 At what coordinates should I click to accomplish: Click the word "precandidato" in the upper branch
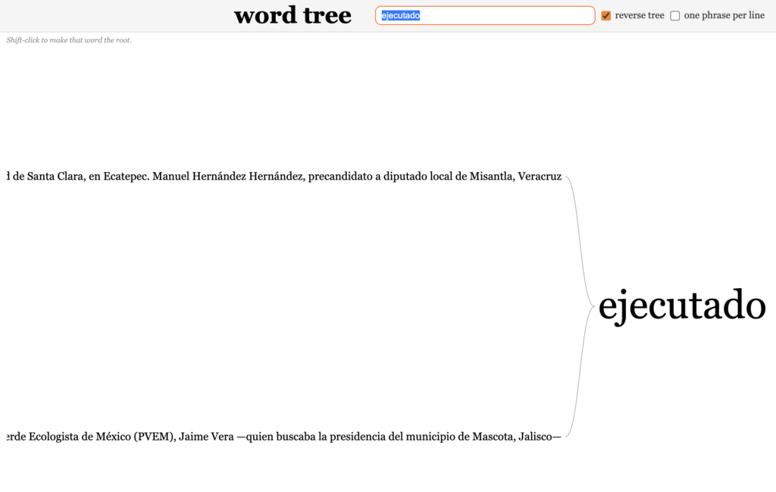340,177
